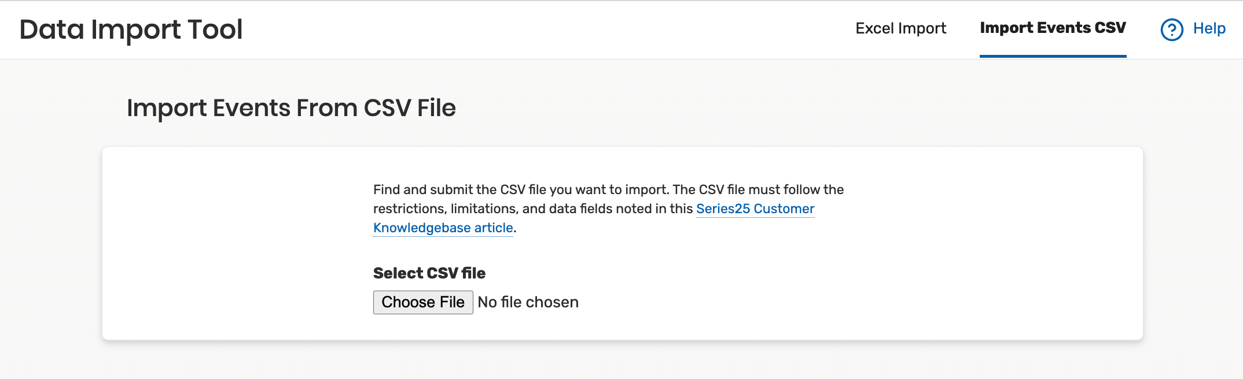Click the Help question mark icon
The width and height of the screenshot is (1243, 379).
(1172, 29)
